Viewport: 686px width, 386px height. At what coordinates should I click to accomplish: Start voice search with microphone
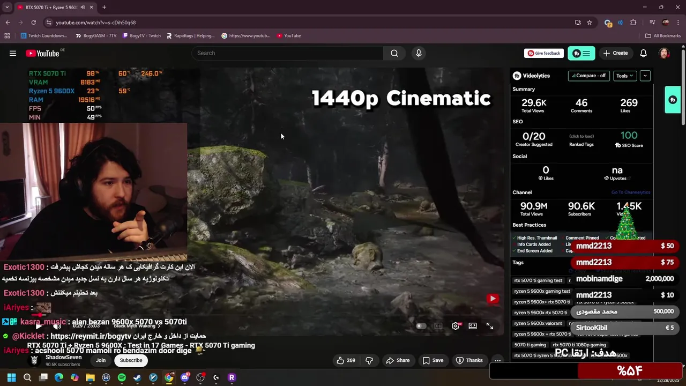click(419, 53)
